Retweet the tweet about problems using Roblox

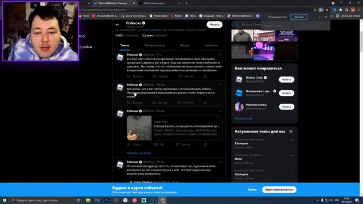[154, 103]
